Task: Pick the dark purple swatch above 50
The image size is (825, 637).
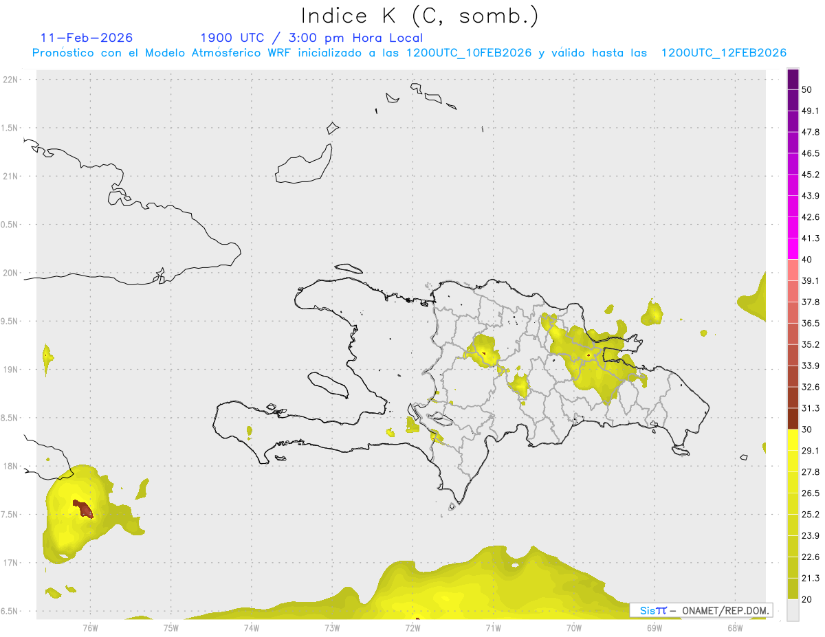Action: (793, 79)
